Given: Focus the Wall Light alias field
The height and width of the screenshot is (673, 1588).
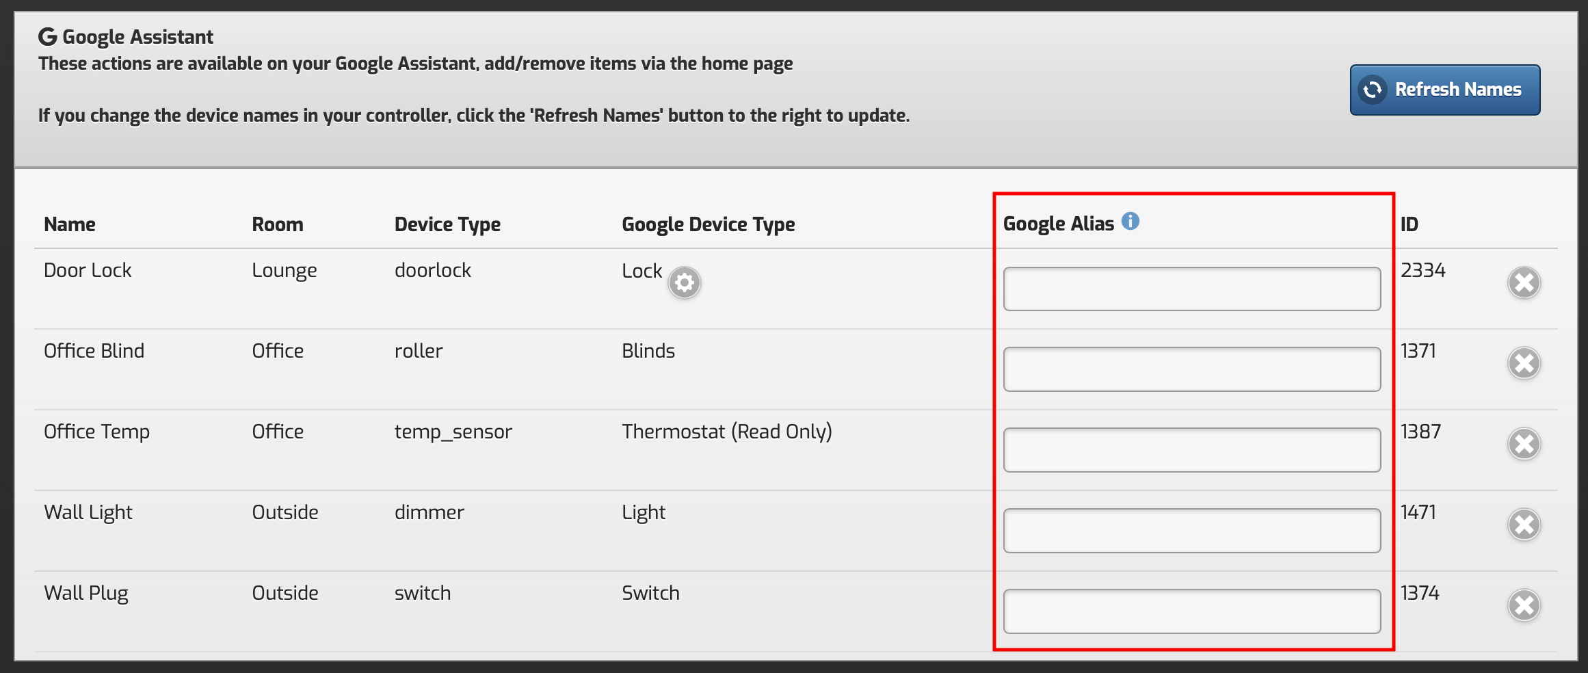Looking at the screenshot, I should (1192, 531).
